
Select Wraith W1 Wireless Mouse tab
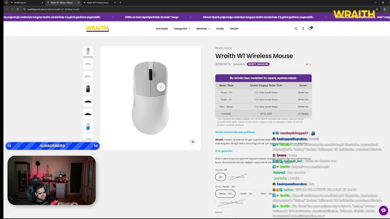63,2
